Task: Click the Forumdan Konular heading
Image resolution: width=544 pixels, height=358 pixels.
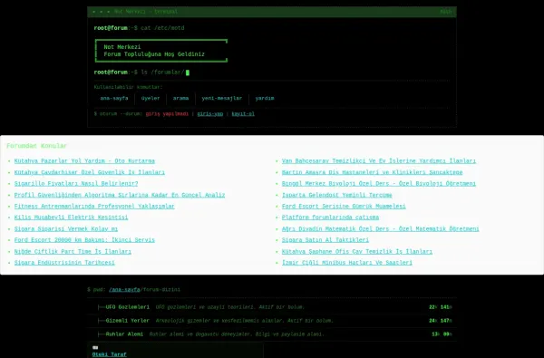Action: click(37, 146)
